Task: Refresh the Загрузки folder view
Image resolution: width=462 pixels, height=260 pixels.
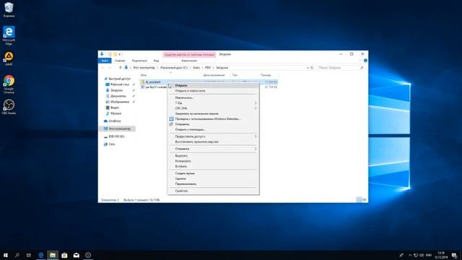Action: tap(312, 67)
